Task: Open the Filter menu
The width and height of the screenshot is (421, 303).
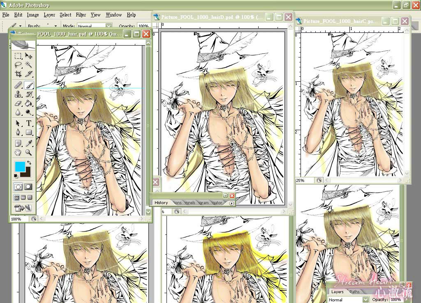Action: (x=81, y=15)
